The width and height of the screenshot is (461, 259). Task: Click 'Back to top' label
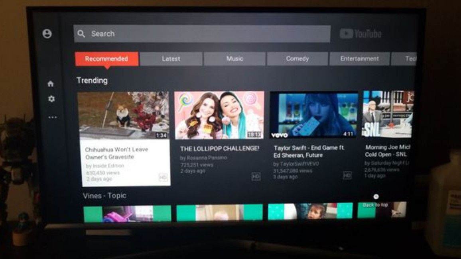375,205
